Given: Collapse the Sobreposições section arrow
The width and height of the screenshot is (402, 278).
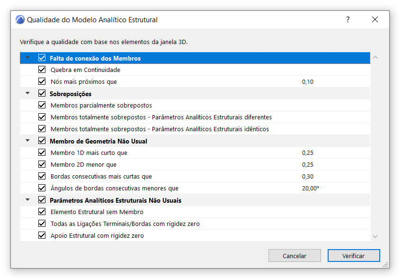Looking at the screenshot, I should click(27, 93).
